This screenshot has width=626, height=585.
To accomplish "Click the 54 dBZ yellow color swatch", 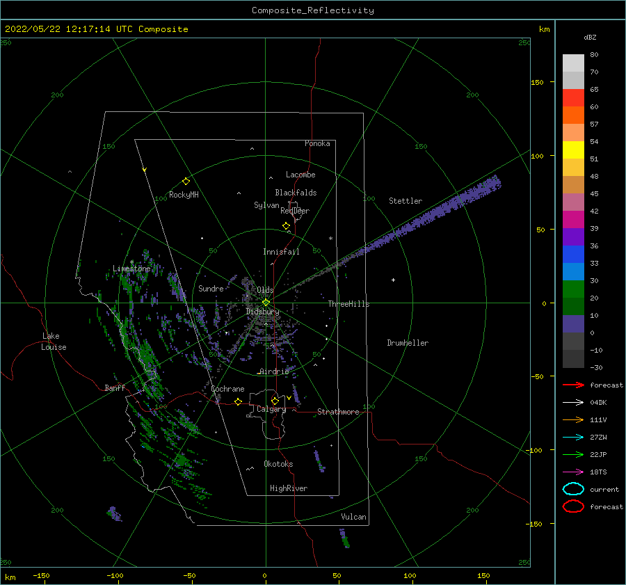I will point(573,150).
